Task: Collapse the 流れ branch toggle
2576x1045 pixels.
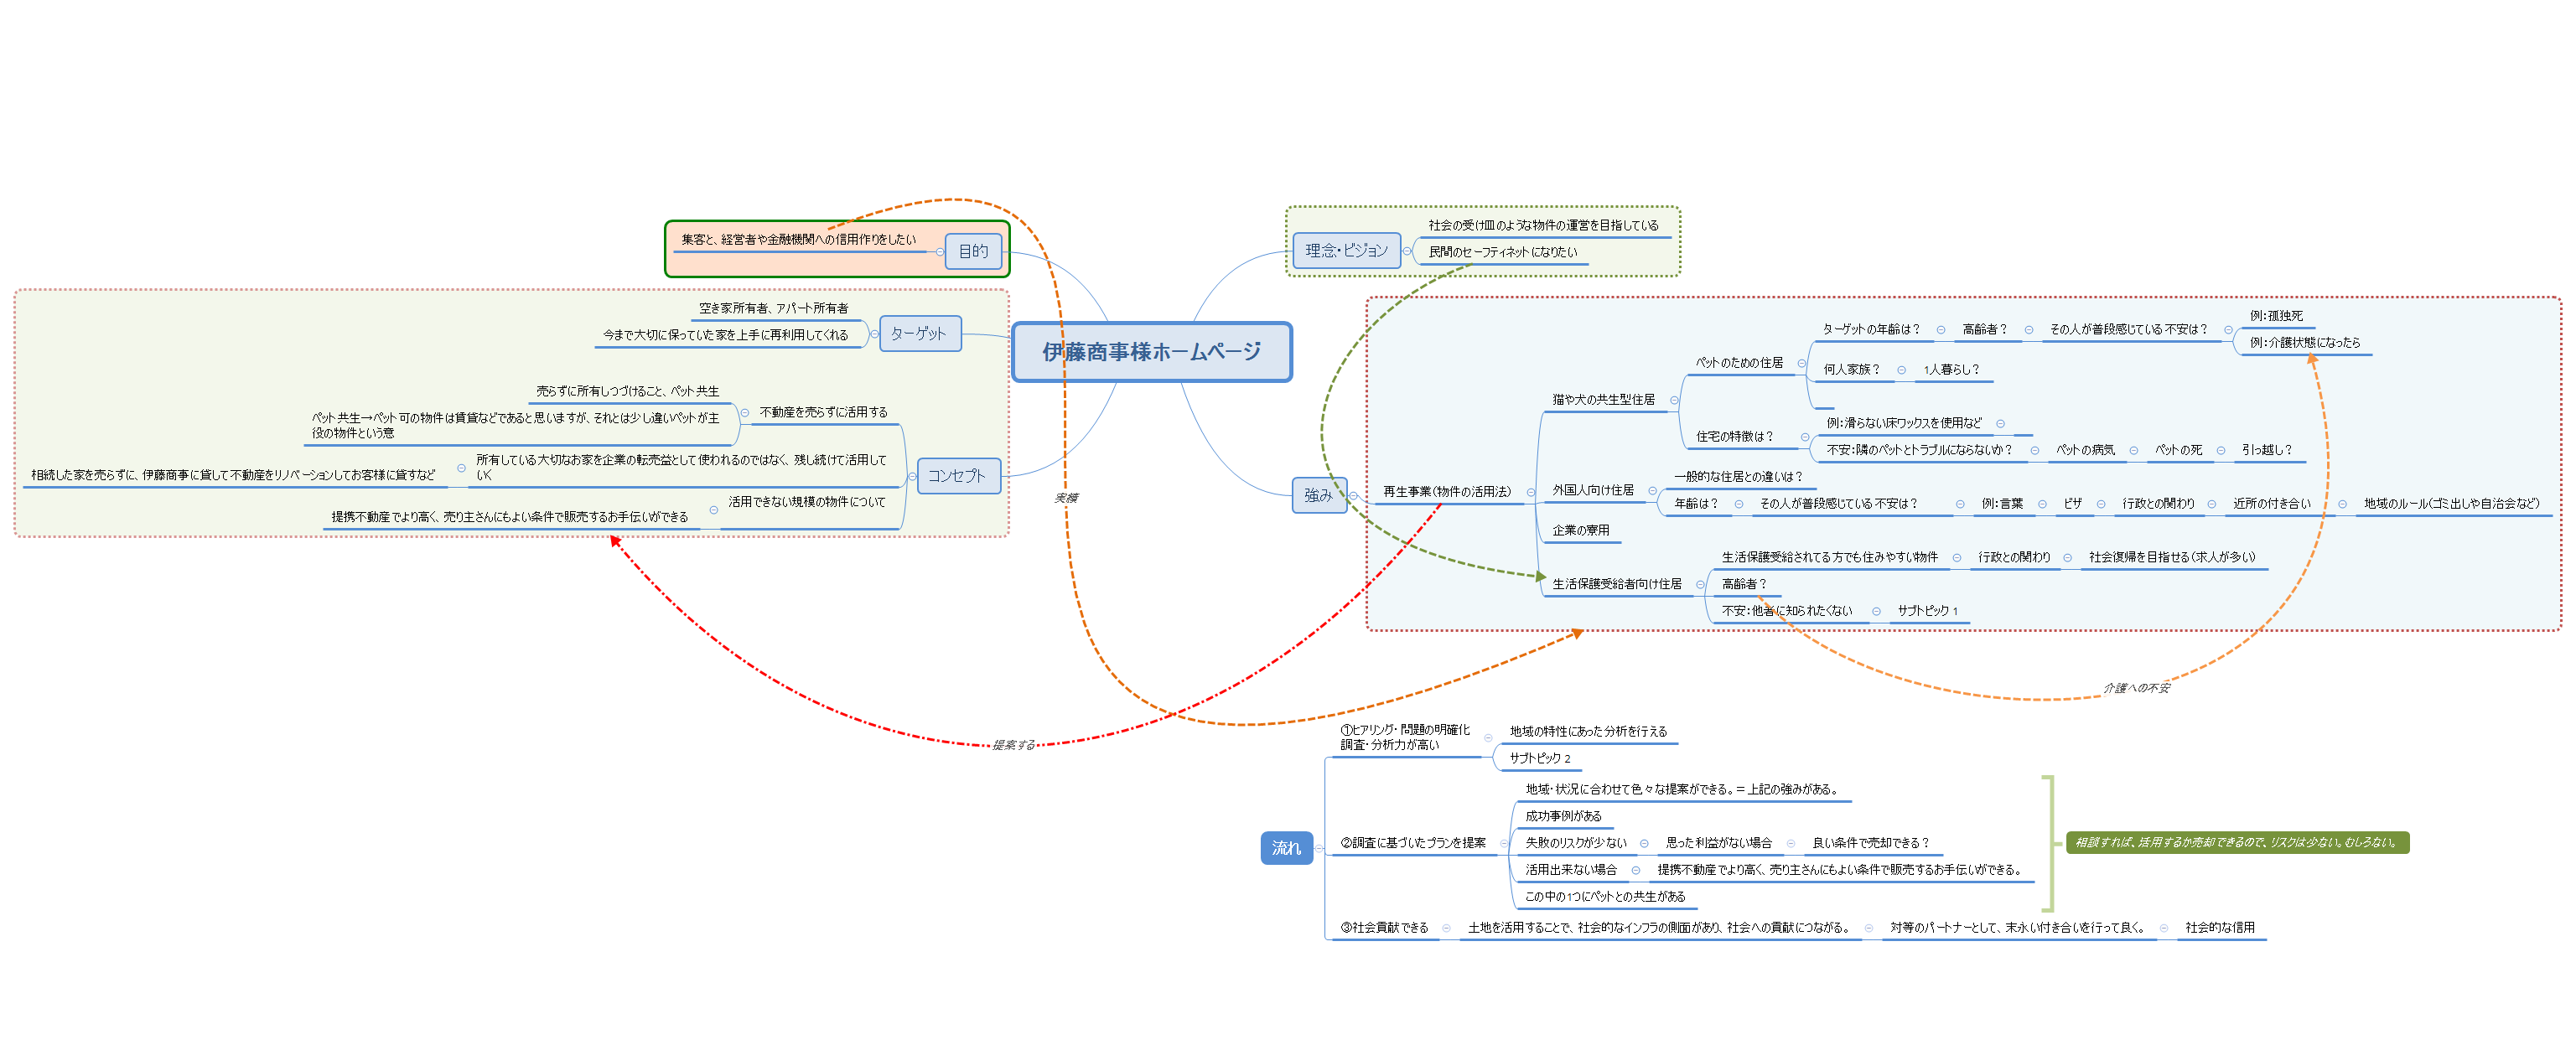Action: pos(1319,848)
